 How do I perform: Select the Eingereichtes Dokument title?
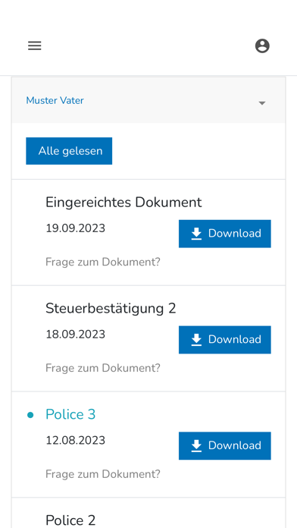[x=123, y=203]
